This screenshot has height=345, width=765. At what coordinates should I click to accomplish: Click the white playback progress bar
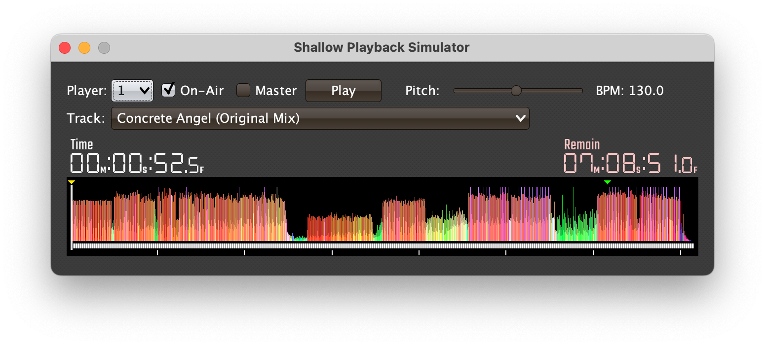[382, 245]
